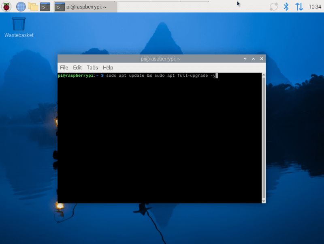Screen dimensions: 324x244
Task: Open the network menu from the system tray
Action: pos(298,6)
